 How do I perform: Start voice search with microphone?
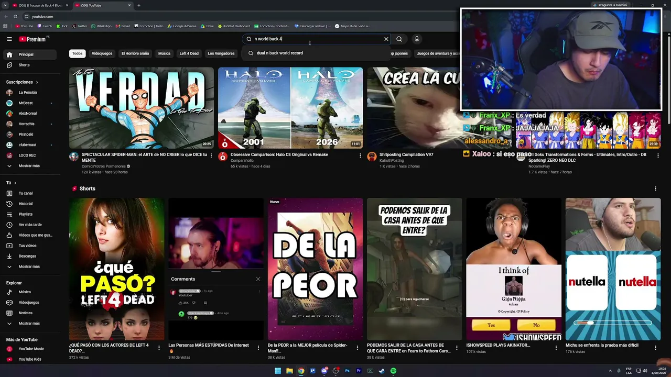(417, 39)
